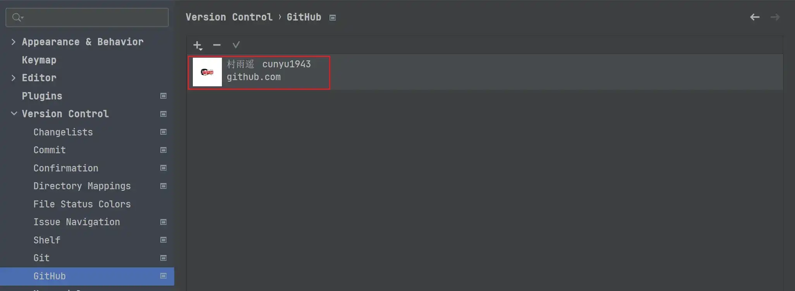The image size is (795, 291).
Task: Click the forward navigation arrow
Action: tap(775, 17)
